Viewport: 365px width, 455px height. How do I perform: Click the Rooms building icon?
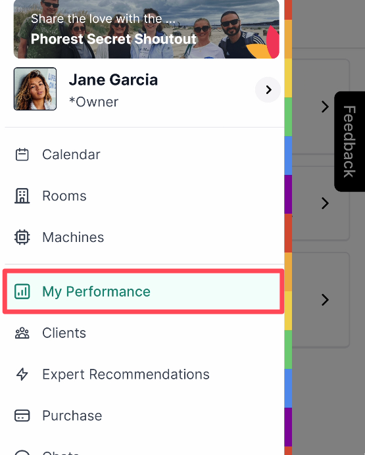click(22, 196)
